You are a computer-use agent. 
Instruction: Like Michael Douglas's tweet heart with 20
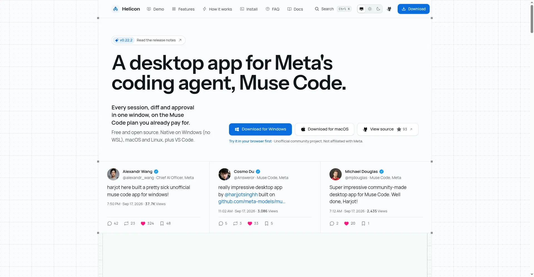click(x=346, y=223)
